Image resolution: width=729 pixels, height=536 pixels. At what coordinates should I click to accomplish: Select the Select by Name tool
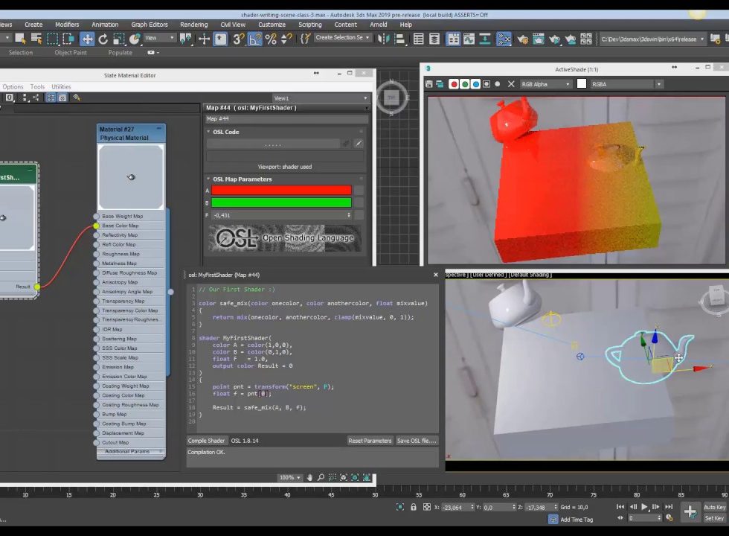tap(36, 39)
